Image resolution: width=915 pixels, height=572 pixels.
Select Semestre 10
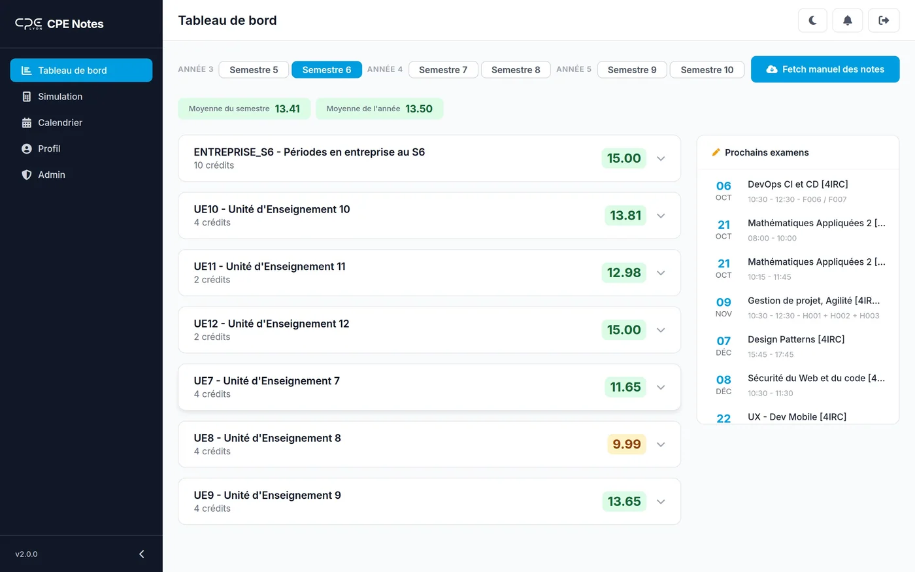point(707,70)
